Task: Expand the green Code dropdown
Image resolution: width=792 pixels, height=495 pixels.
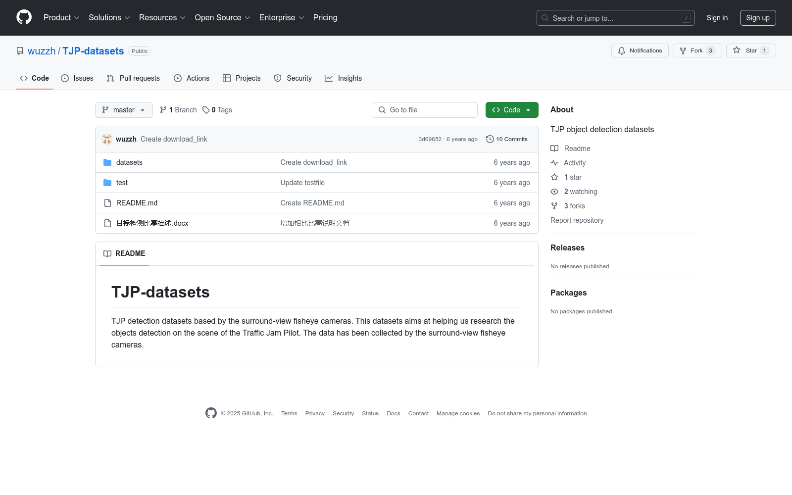Action: click(512, 110)
